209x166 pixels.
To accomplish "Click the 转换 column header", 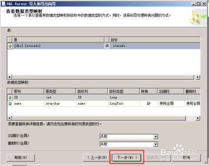I will [x=148, y=92].
